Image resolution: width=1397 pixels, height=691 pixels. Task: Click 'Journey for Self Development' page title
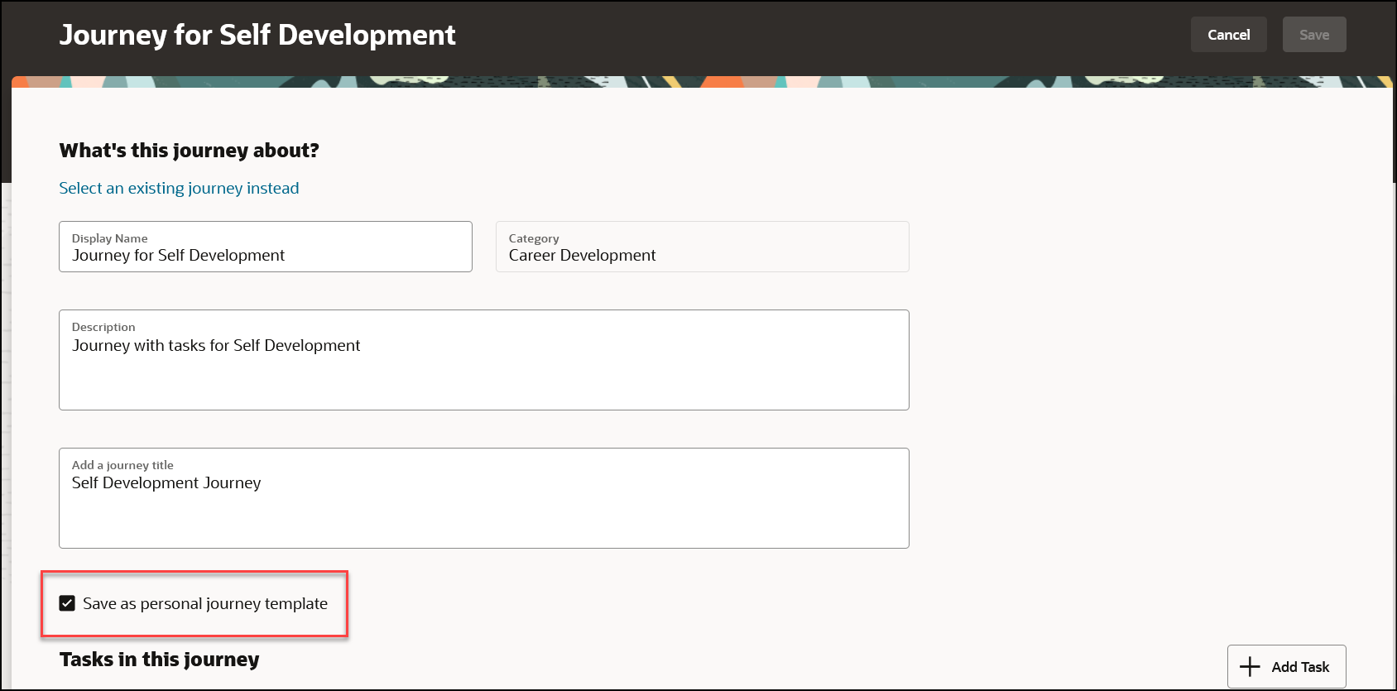click(257, 35)
